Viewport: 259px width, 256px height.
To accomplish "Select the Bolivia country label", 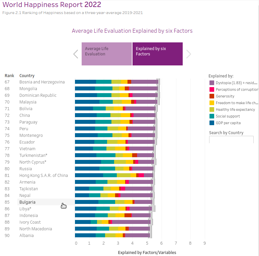I will point(26,109).
